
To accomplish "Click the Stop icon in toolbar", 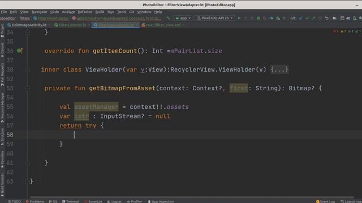I will 284,18.
